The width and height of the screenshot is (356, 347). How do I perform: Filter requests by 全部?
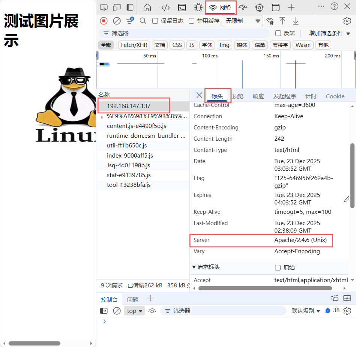point(106,45)
